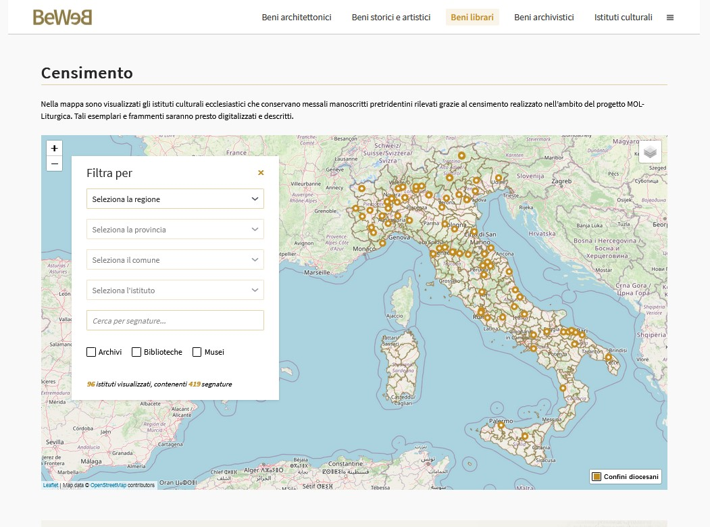Image resolution: width=710 pixels, height=527 pixels.
Task: Open the Seleziona l'istituto dropdown
Action: [175, 291]
